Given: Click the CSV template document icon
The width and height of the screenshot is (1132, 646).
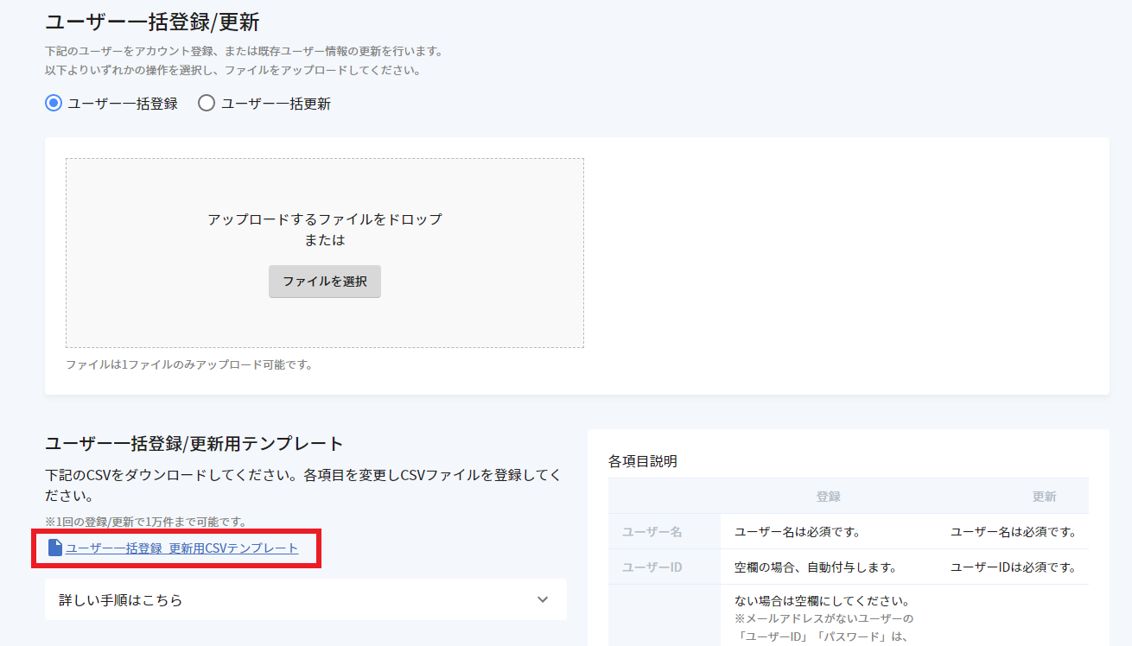Looking at the screenshot, I should point(55,548).
